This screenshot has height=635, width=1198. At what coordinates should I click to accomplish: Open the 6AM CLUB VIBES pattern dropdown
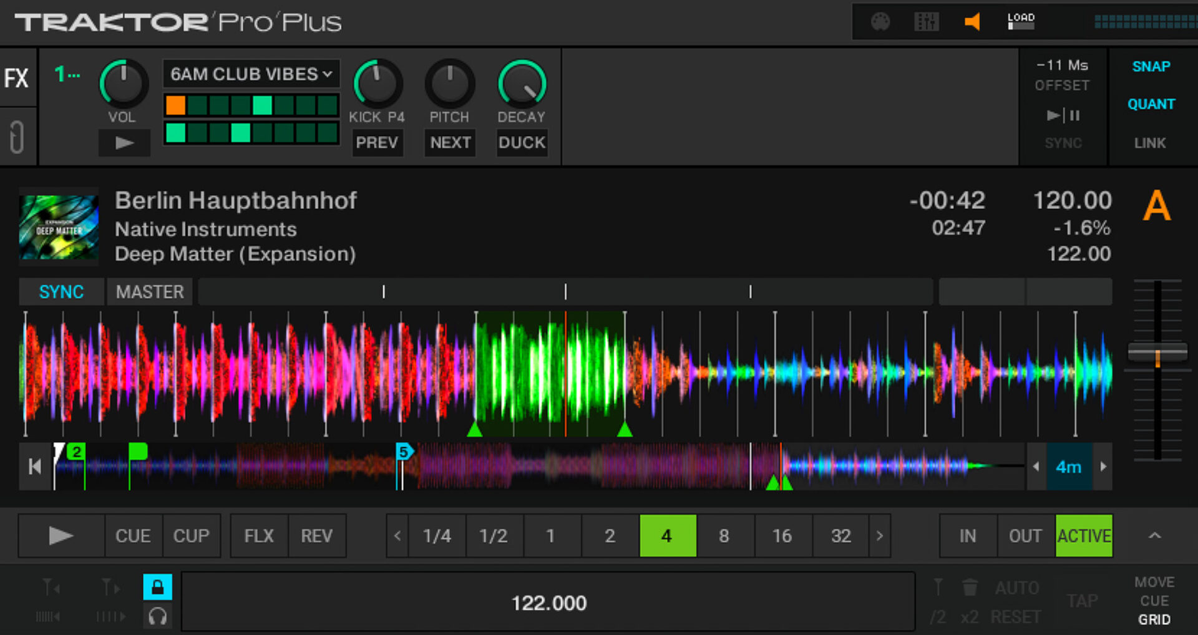click(x=251, y=74)
